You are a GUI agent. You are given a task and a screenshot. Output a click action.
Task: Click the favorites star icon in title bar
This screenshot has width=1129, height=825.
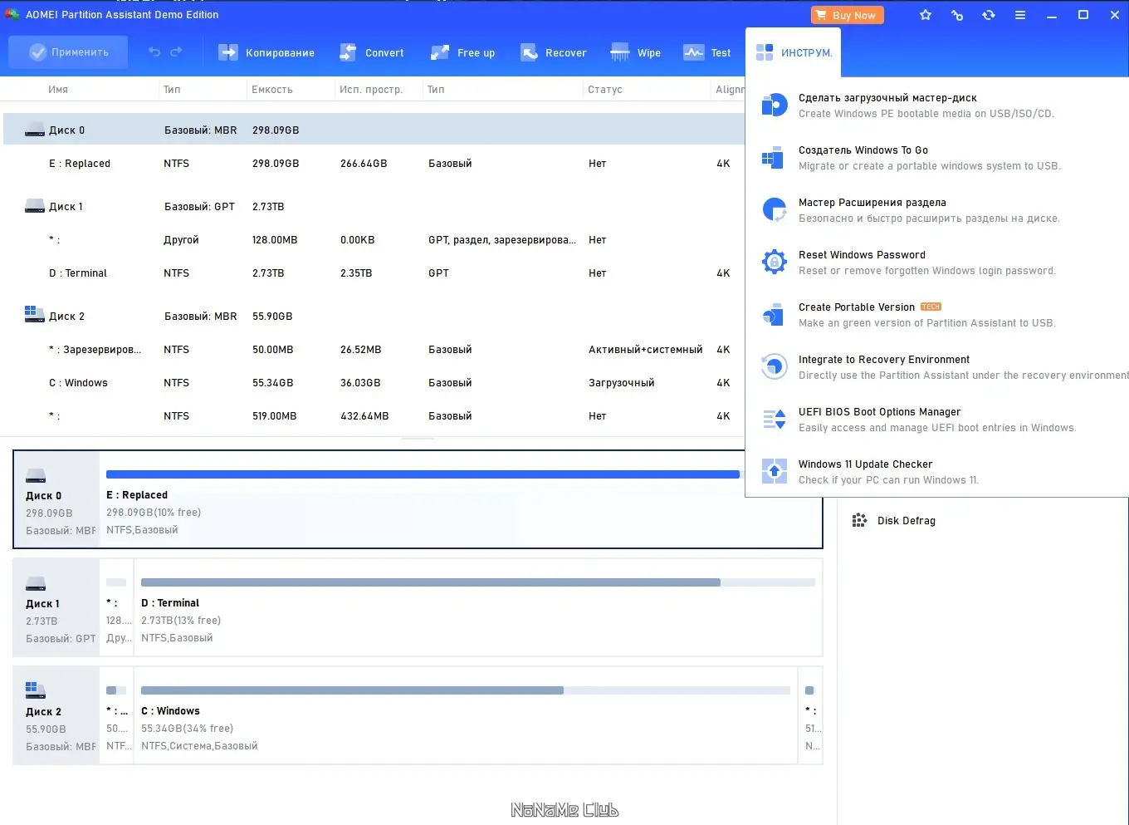point(926,15)
